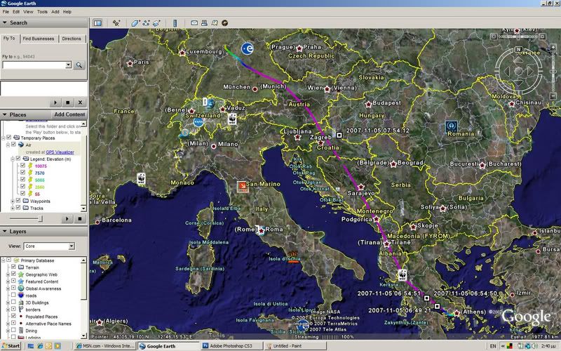Play the search results tour
561x351 pixels.
(x=55, y=102)
